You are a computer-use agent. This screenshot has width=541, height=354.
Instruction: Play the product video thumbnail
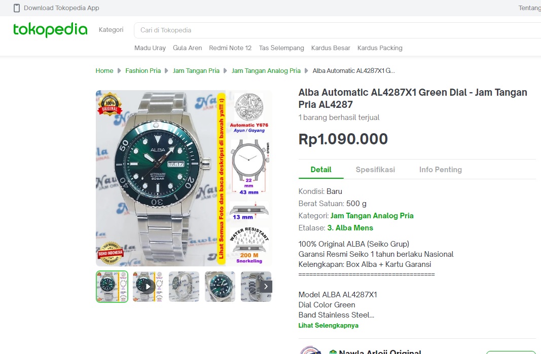(148, 287)
